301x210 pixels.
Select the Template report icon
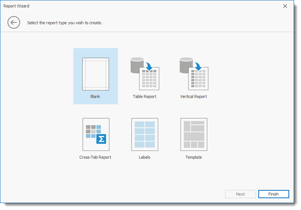pyautogui.click(x=194, y=134)
